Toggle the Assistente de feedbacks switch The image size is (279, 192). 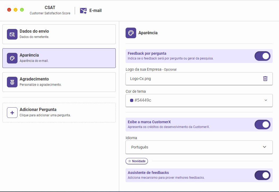pyautogui.click(x=262, y=175)
